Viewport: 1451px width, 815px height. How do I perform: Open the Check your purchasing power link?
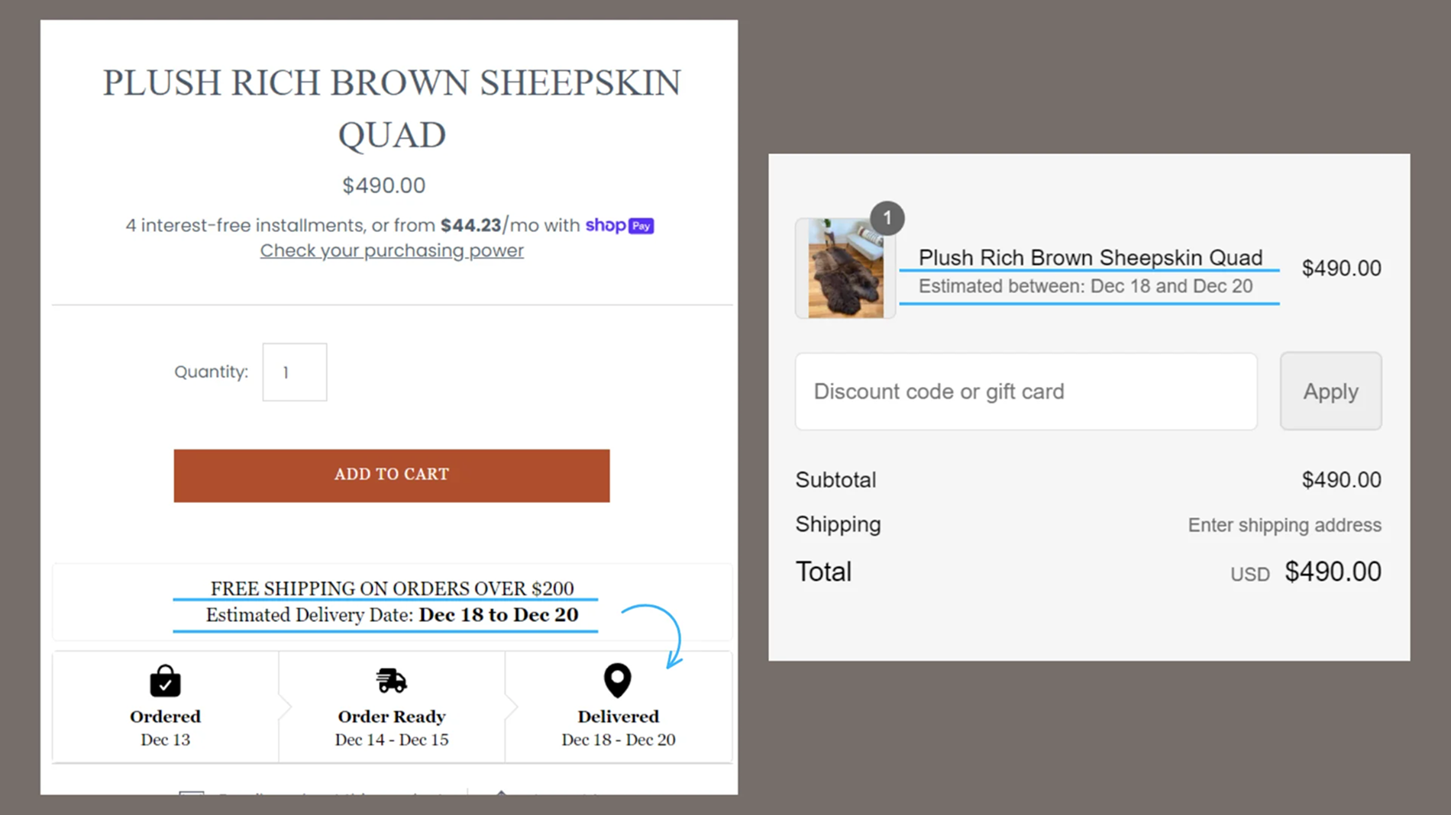pyautogui.click(x=392, y=250)
